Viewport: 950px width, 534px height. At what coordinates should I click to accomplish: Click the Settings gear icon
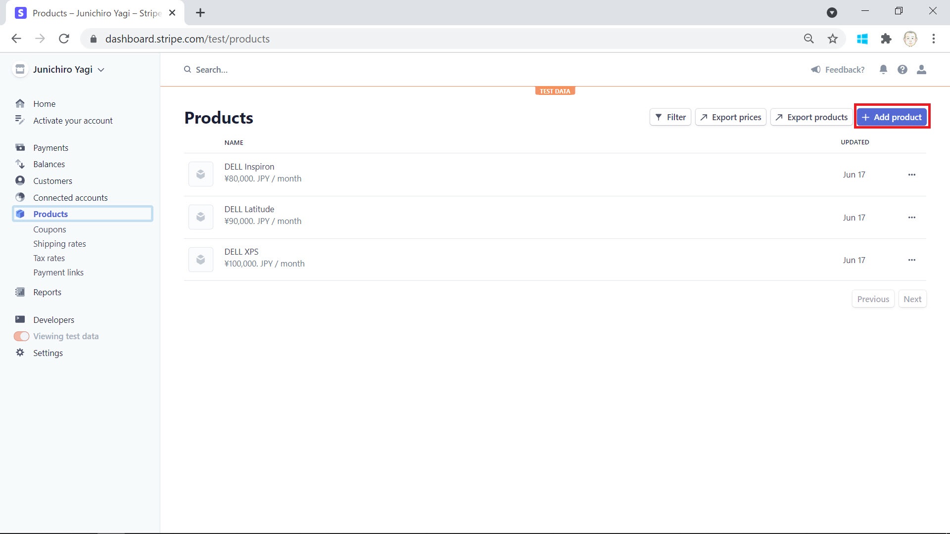coord(20,353)
